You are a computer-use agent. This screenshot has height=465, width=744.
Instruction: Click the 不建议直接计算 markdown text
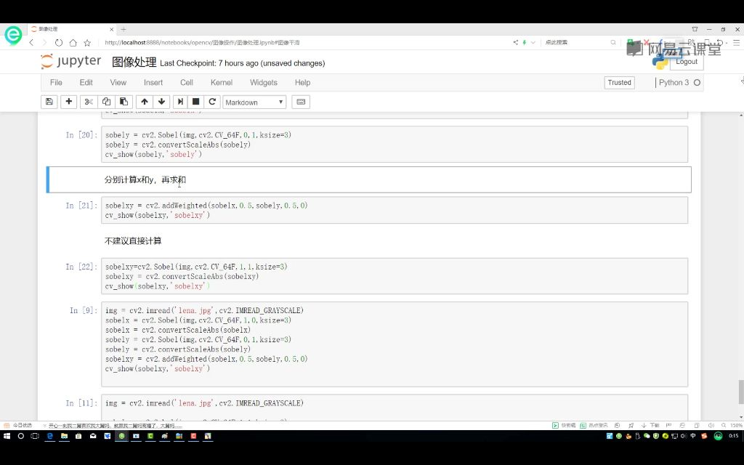(133, 241)
